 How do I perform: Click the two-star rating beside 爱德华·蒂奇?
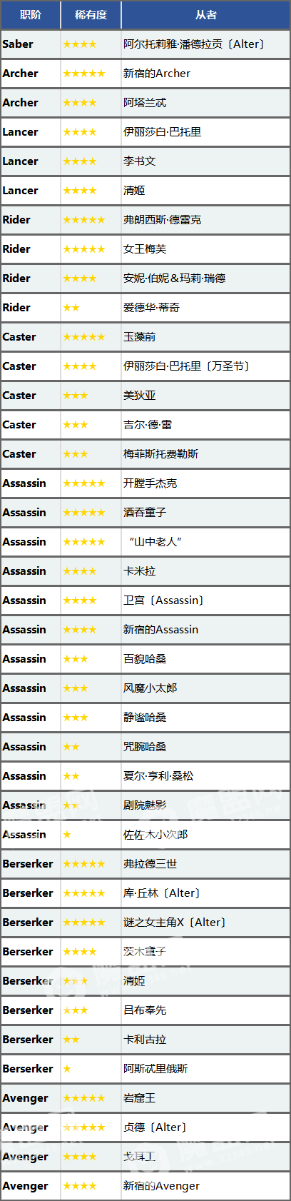[71, 308]
